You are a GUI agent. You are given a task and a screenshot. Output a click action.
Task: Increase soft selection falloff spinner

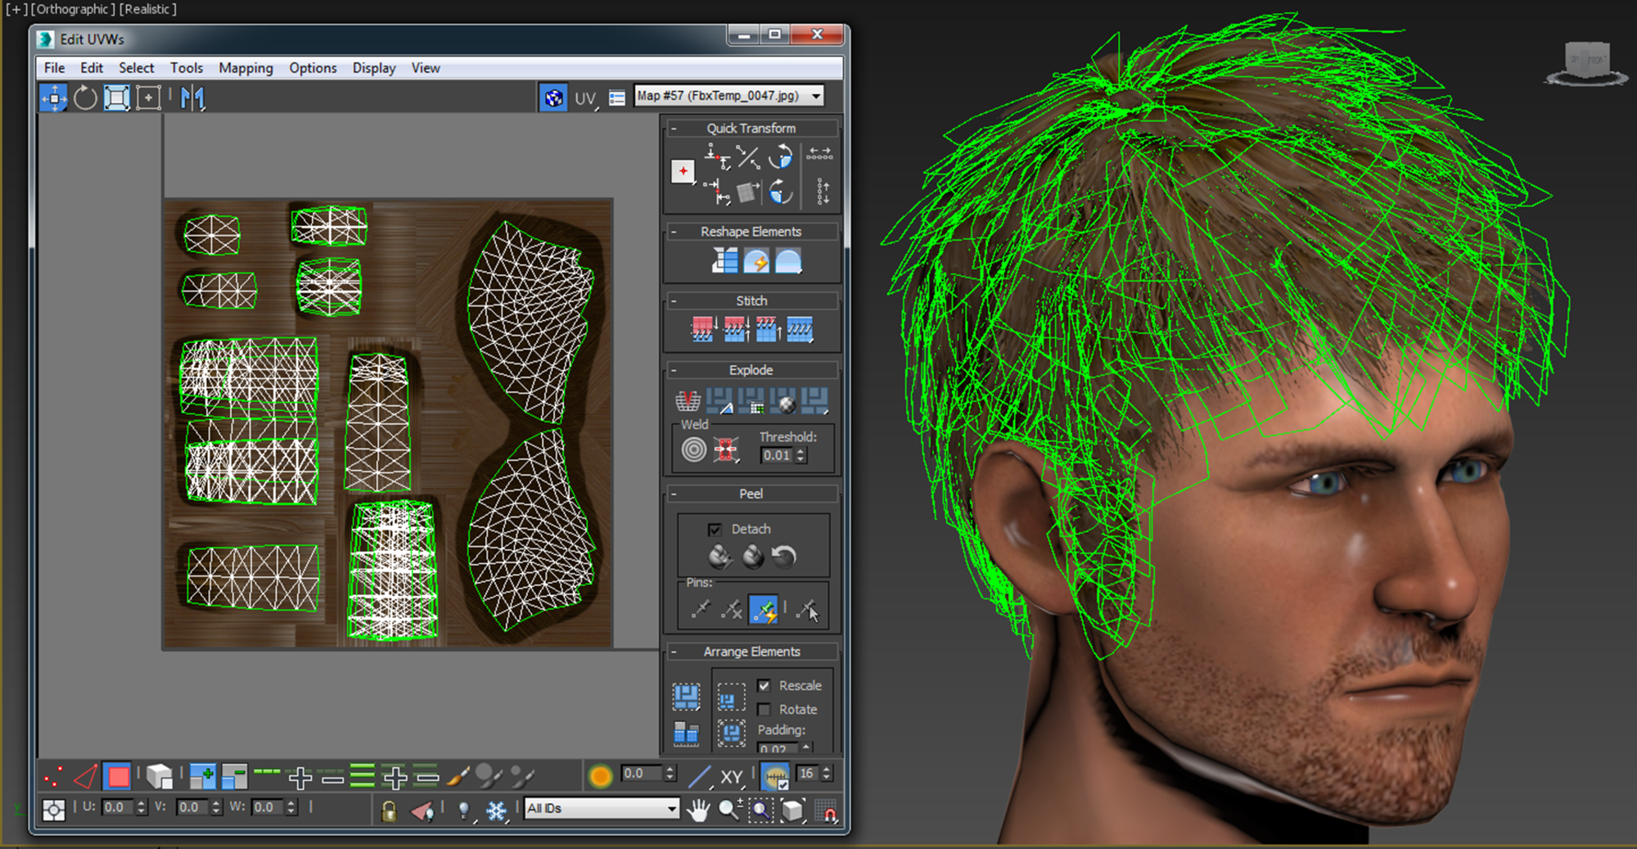click(670, 770)
